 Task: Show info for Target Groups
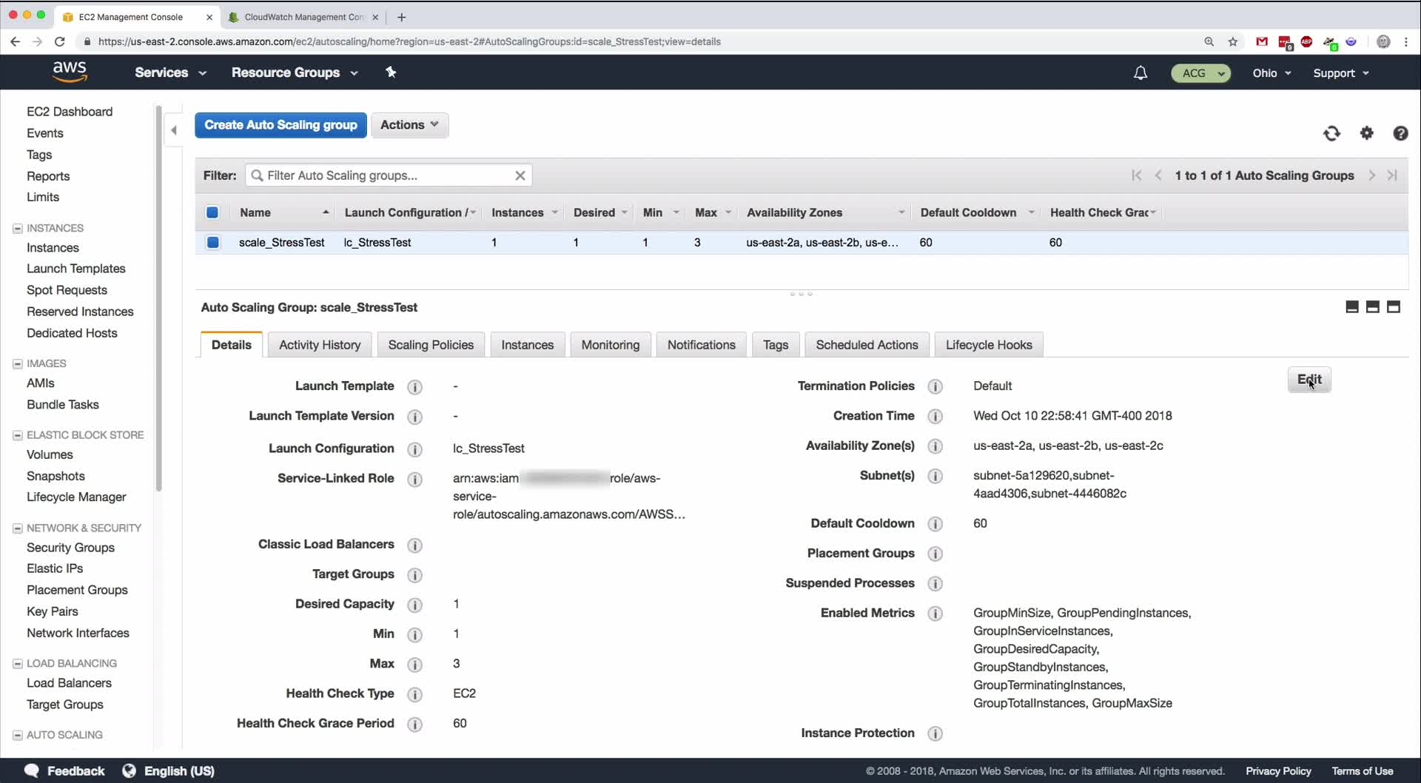(415, 575)
